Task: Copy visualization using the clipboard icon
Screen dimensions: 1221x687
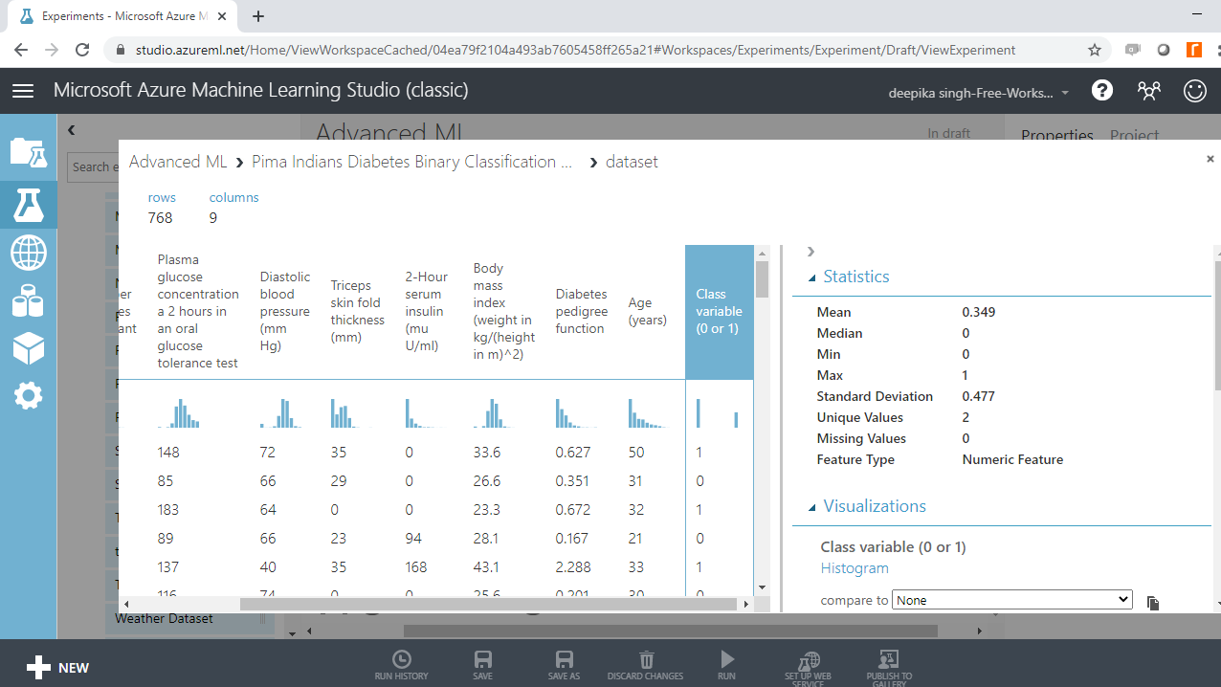Action: tap(1153, 602)
